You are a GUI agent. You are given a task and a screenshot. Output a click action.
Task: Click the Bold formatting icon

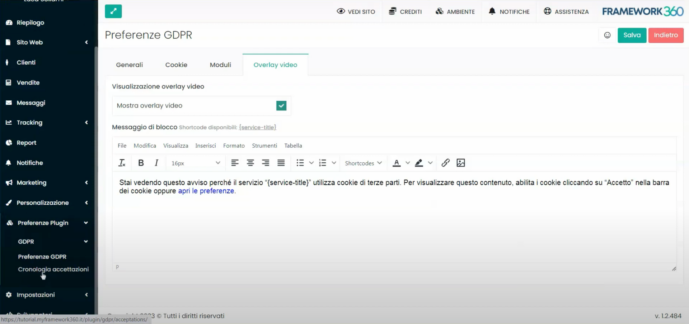pyautogui.click(x=141, y=163)
